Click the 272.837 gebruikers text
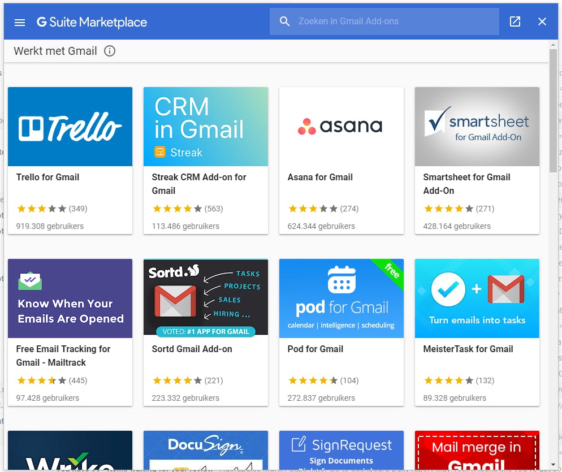 tap(321, 398)
